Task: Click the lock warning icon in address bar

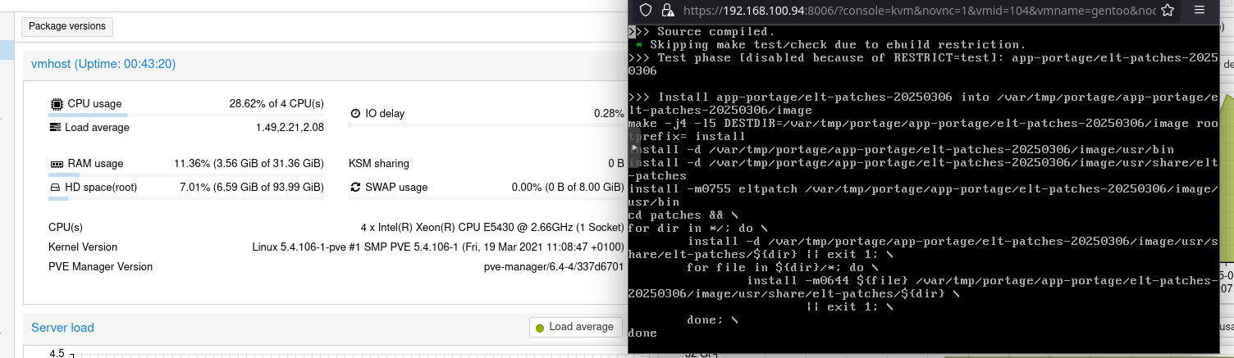Action: click(667, 10)
